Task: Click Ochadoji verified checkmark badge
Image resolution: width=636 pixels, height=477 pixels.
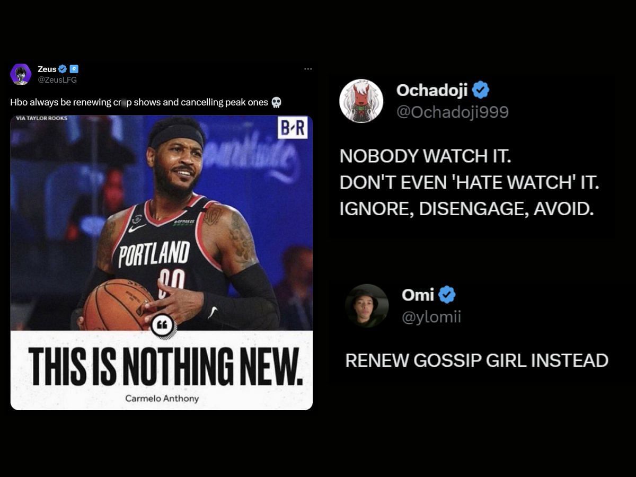Action: point(481,90)
